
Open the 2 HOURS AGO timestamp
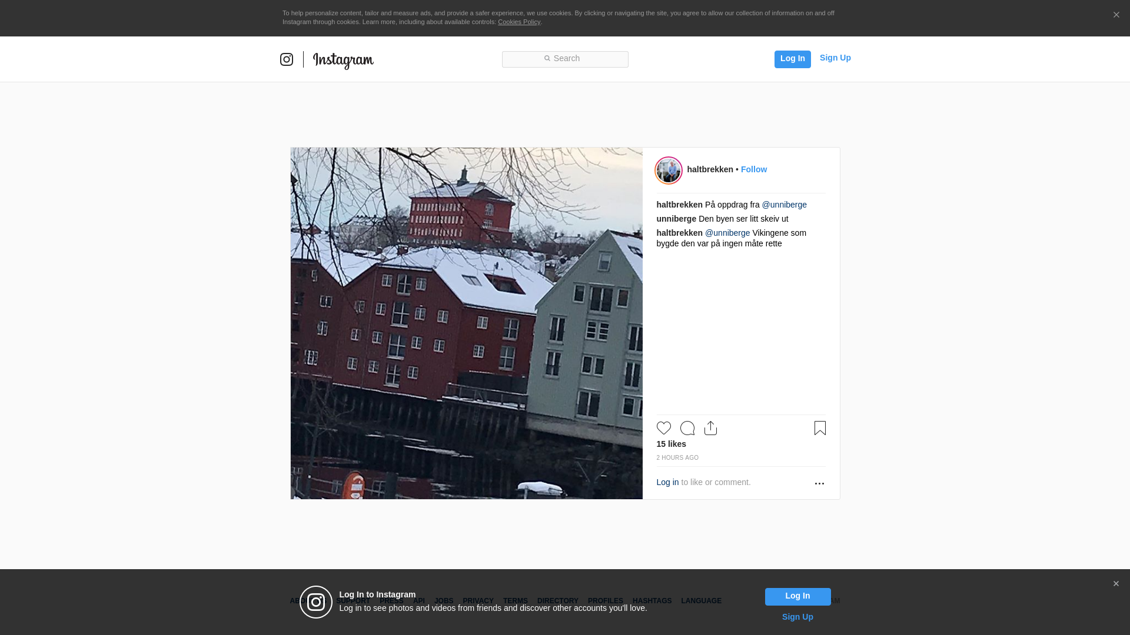click(677, 457)
